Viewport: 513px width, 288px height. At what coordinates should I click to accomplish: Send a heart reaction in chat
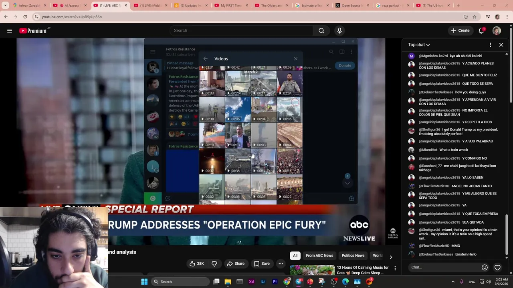point(497,267)
